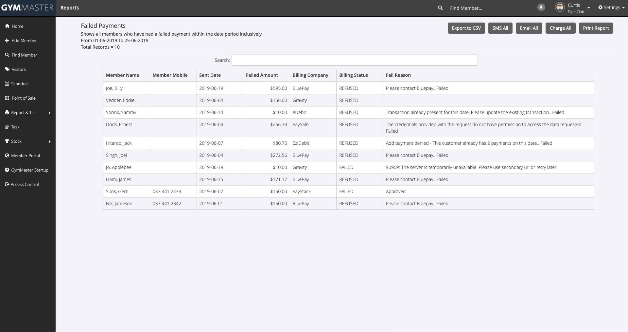Open the Curtis Fight Club user dropdown
The height and width of the screenshot is (332, 628).
pyautogui.click(x=588, y=8)
